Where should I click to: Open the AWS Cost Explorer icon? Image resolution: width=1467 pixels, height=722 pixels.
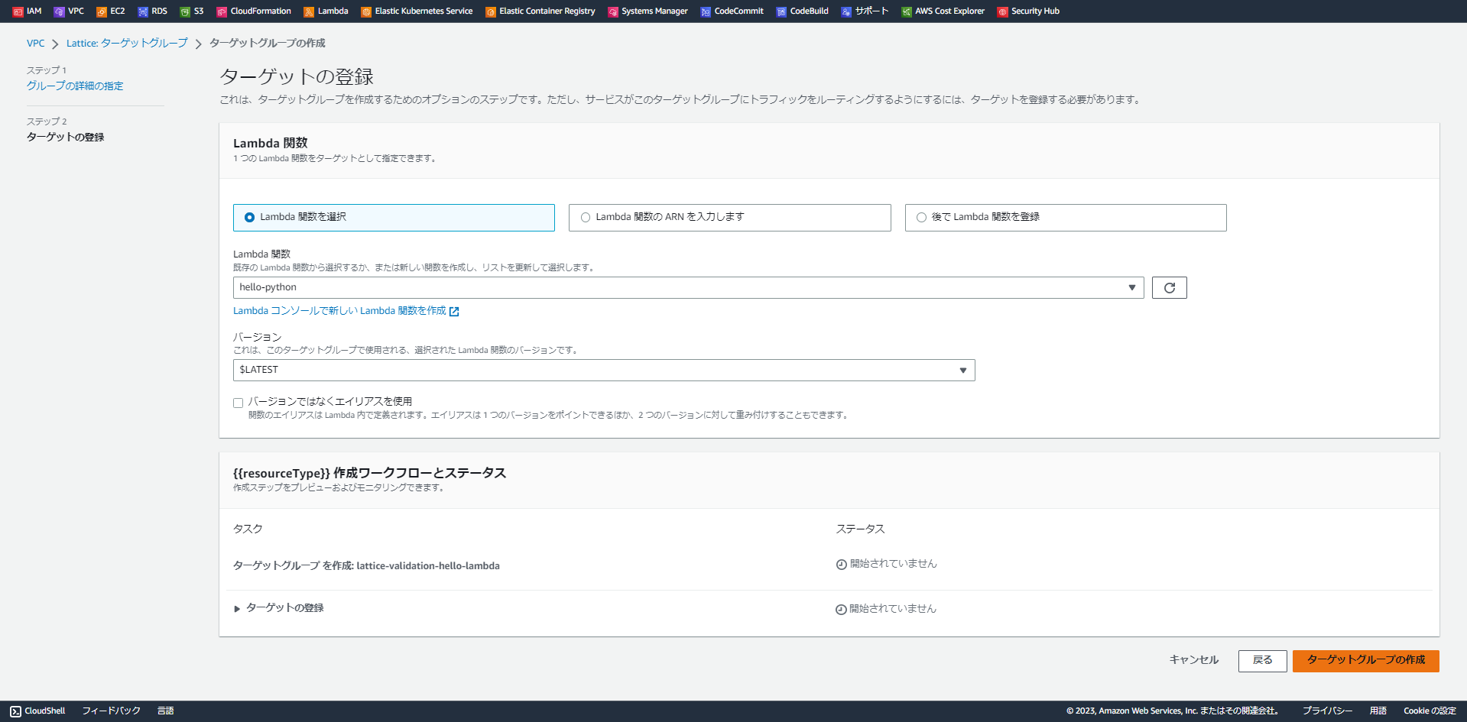[907, 11]
